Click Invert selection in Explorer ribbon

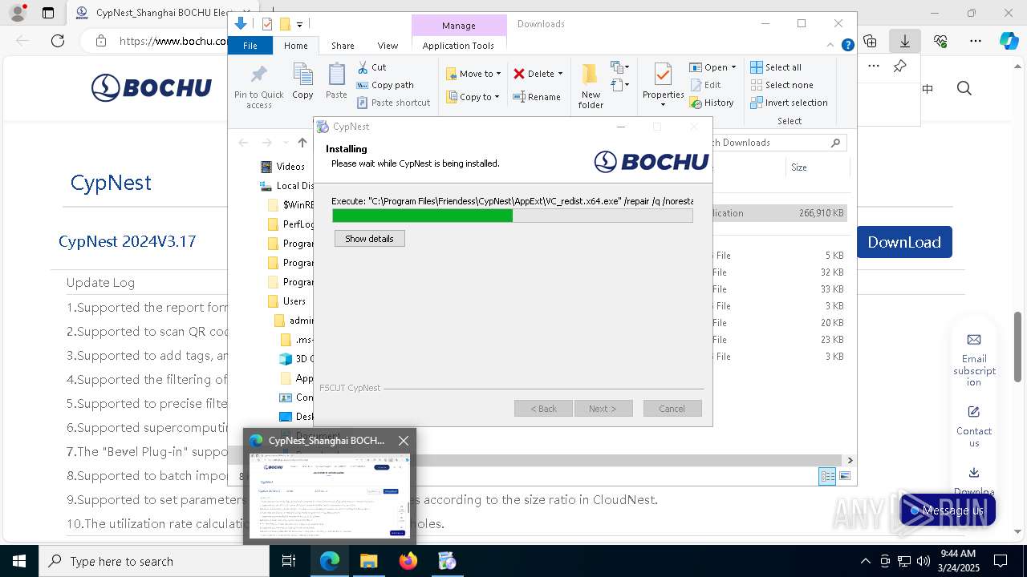click(x=789, y=103)
